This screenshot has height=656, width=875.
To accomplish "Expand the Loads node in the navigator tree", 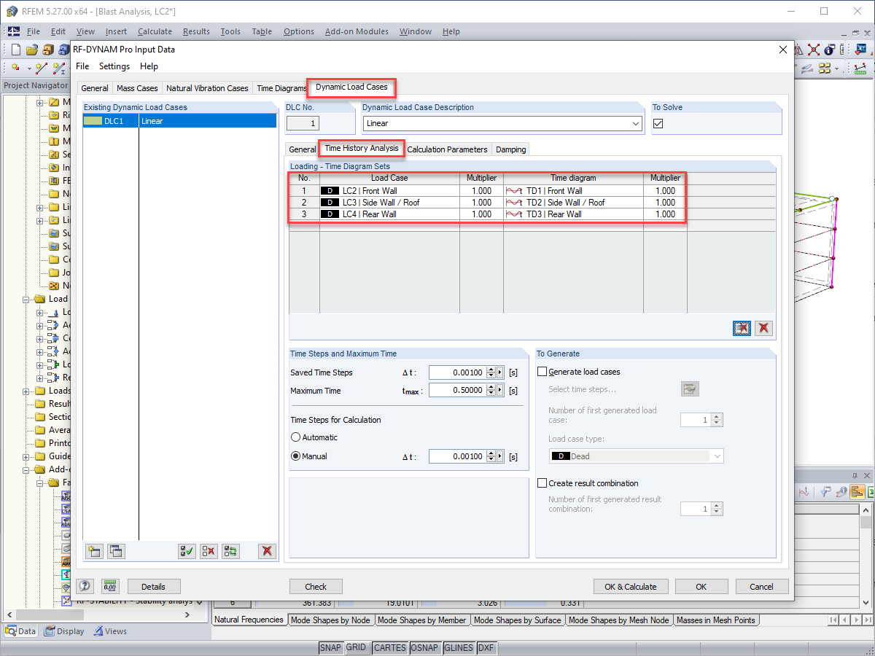I will pos(27,391).
